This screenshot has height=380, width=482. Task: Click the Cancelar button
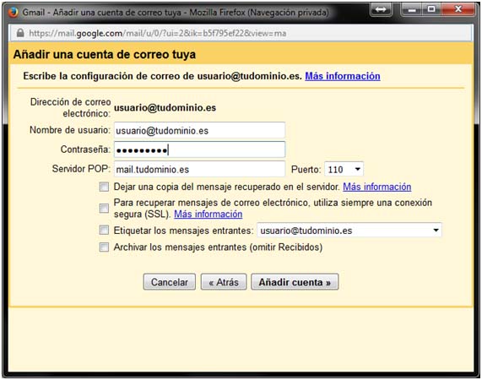click(170, 282)
